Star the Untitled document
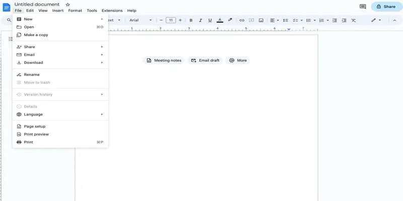The image size is (403, 201). pos(68,5)
